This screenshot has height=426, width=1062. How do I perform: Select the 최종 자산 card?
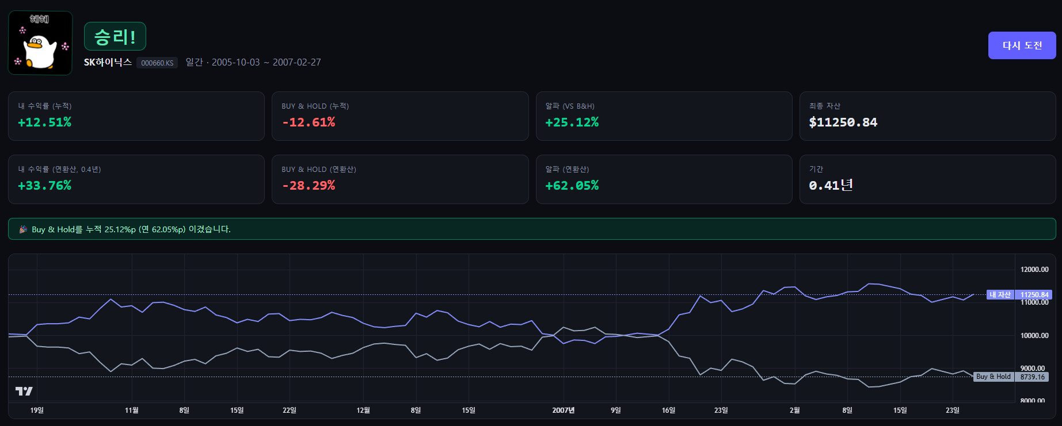927,116
